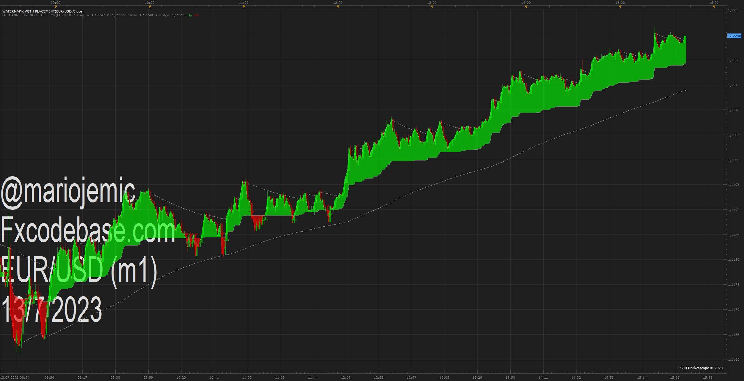This screenshot has width=744, height=381.
Task: Click the 14:00 hour marker triangle
Action: click(526, 7)
